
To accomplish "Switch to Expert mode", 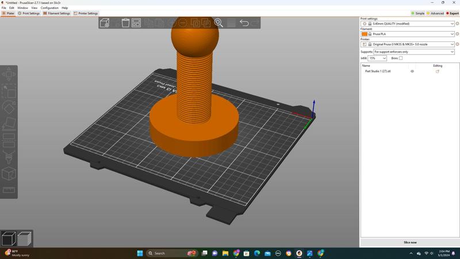I will click(453, 13).
